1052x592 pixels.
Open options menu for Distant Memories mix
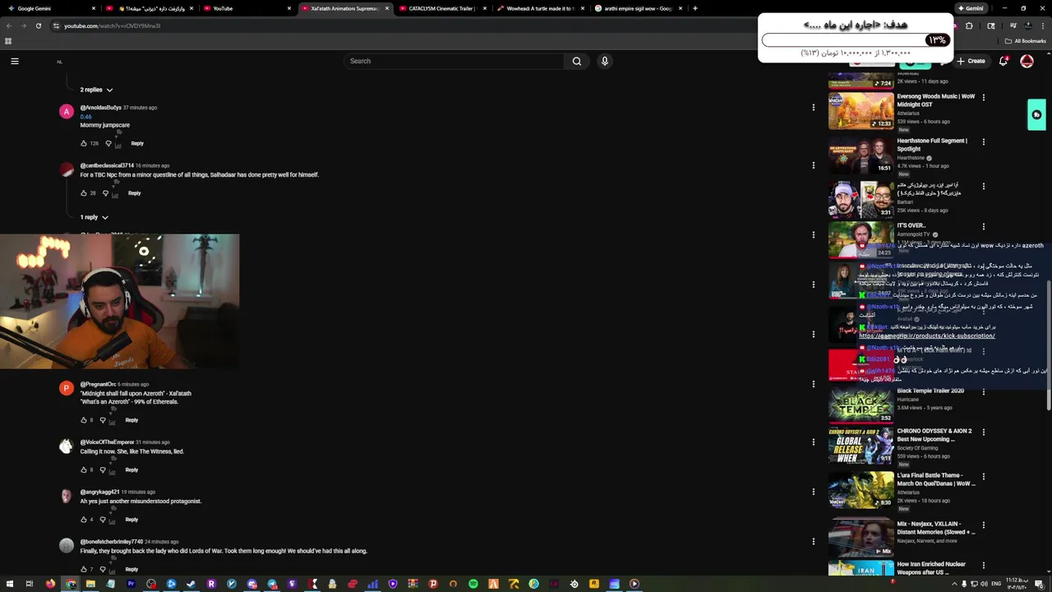point(983,525)
